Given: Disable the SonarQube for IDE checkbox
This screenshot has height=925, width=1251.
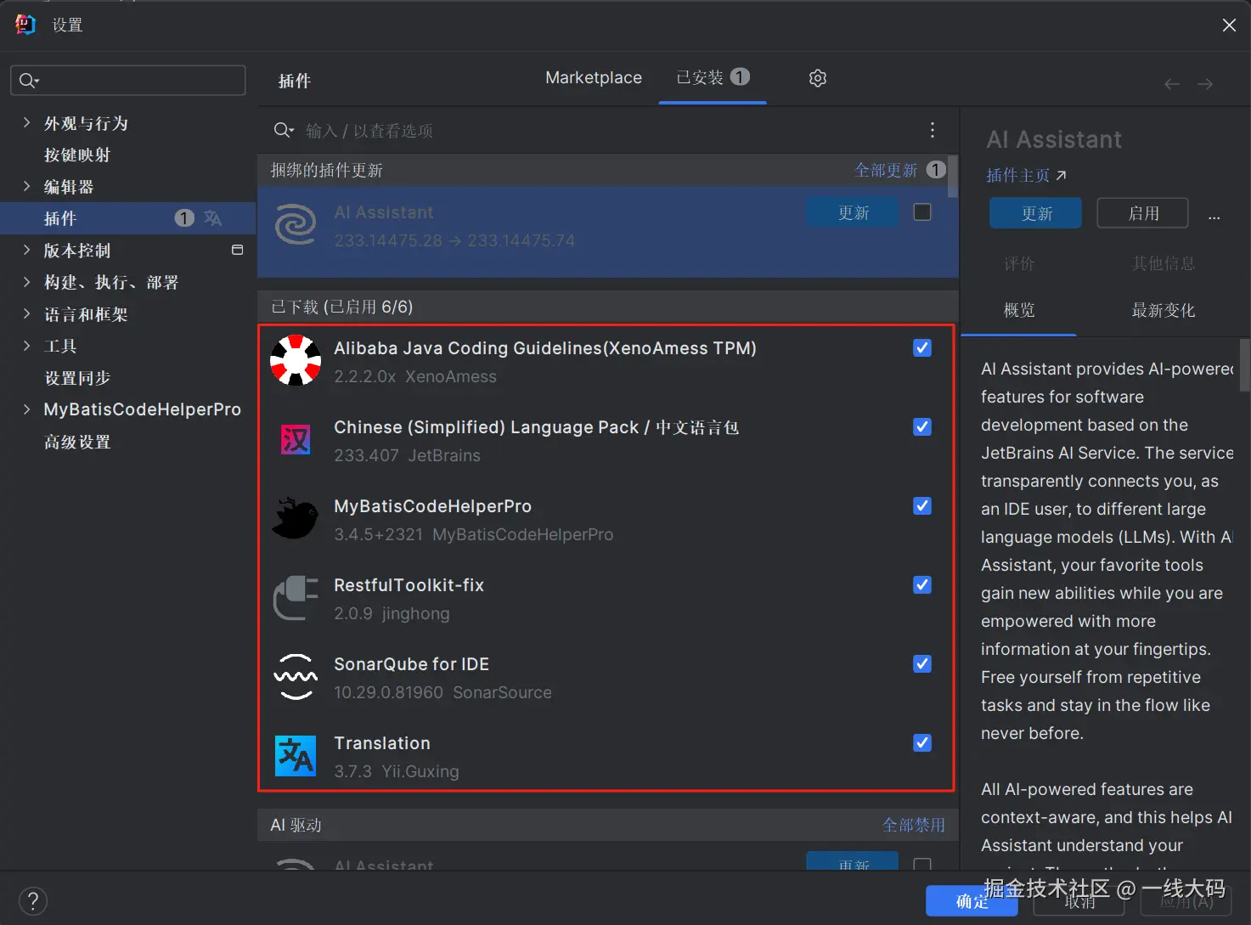Looking at the screenshot, I should coord(922,664).
